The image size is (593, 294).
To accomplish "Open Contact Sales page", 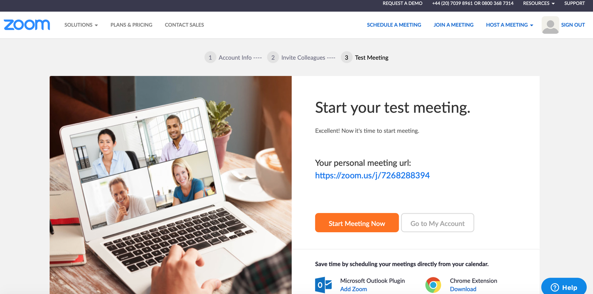I will pos(184,25).
